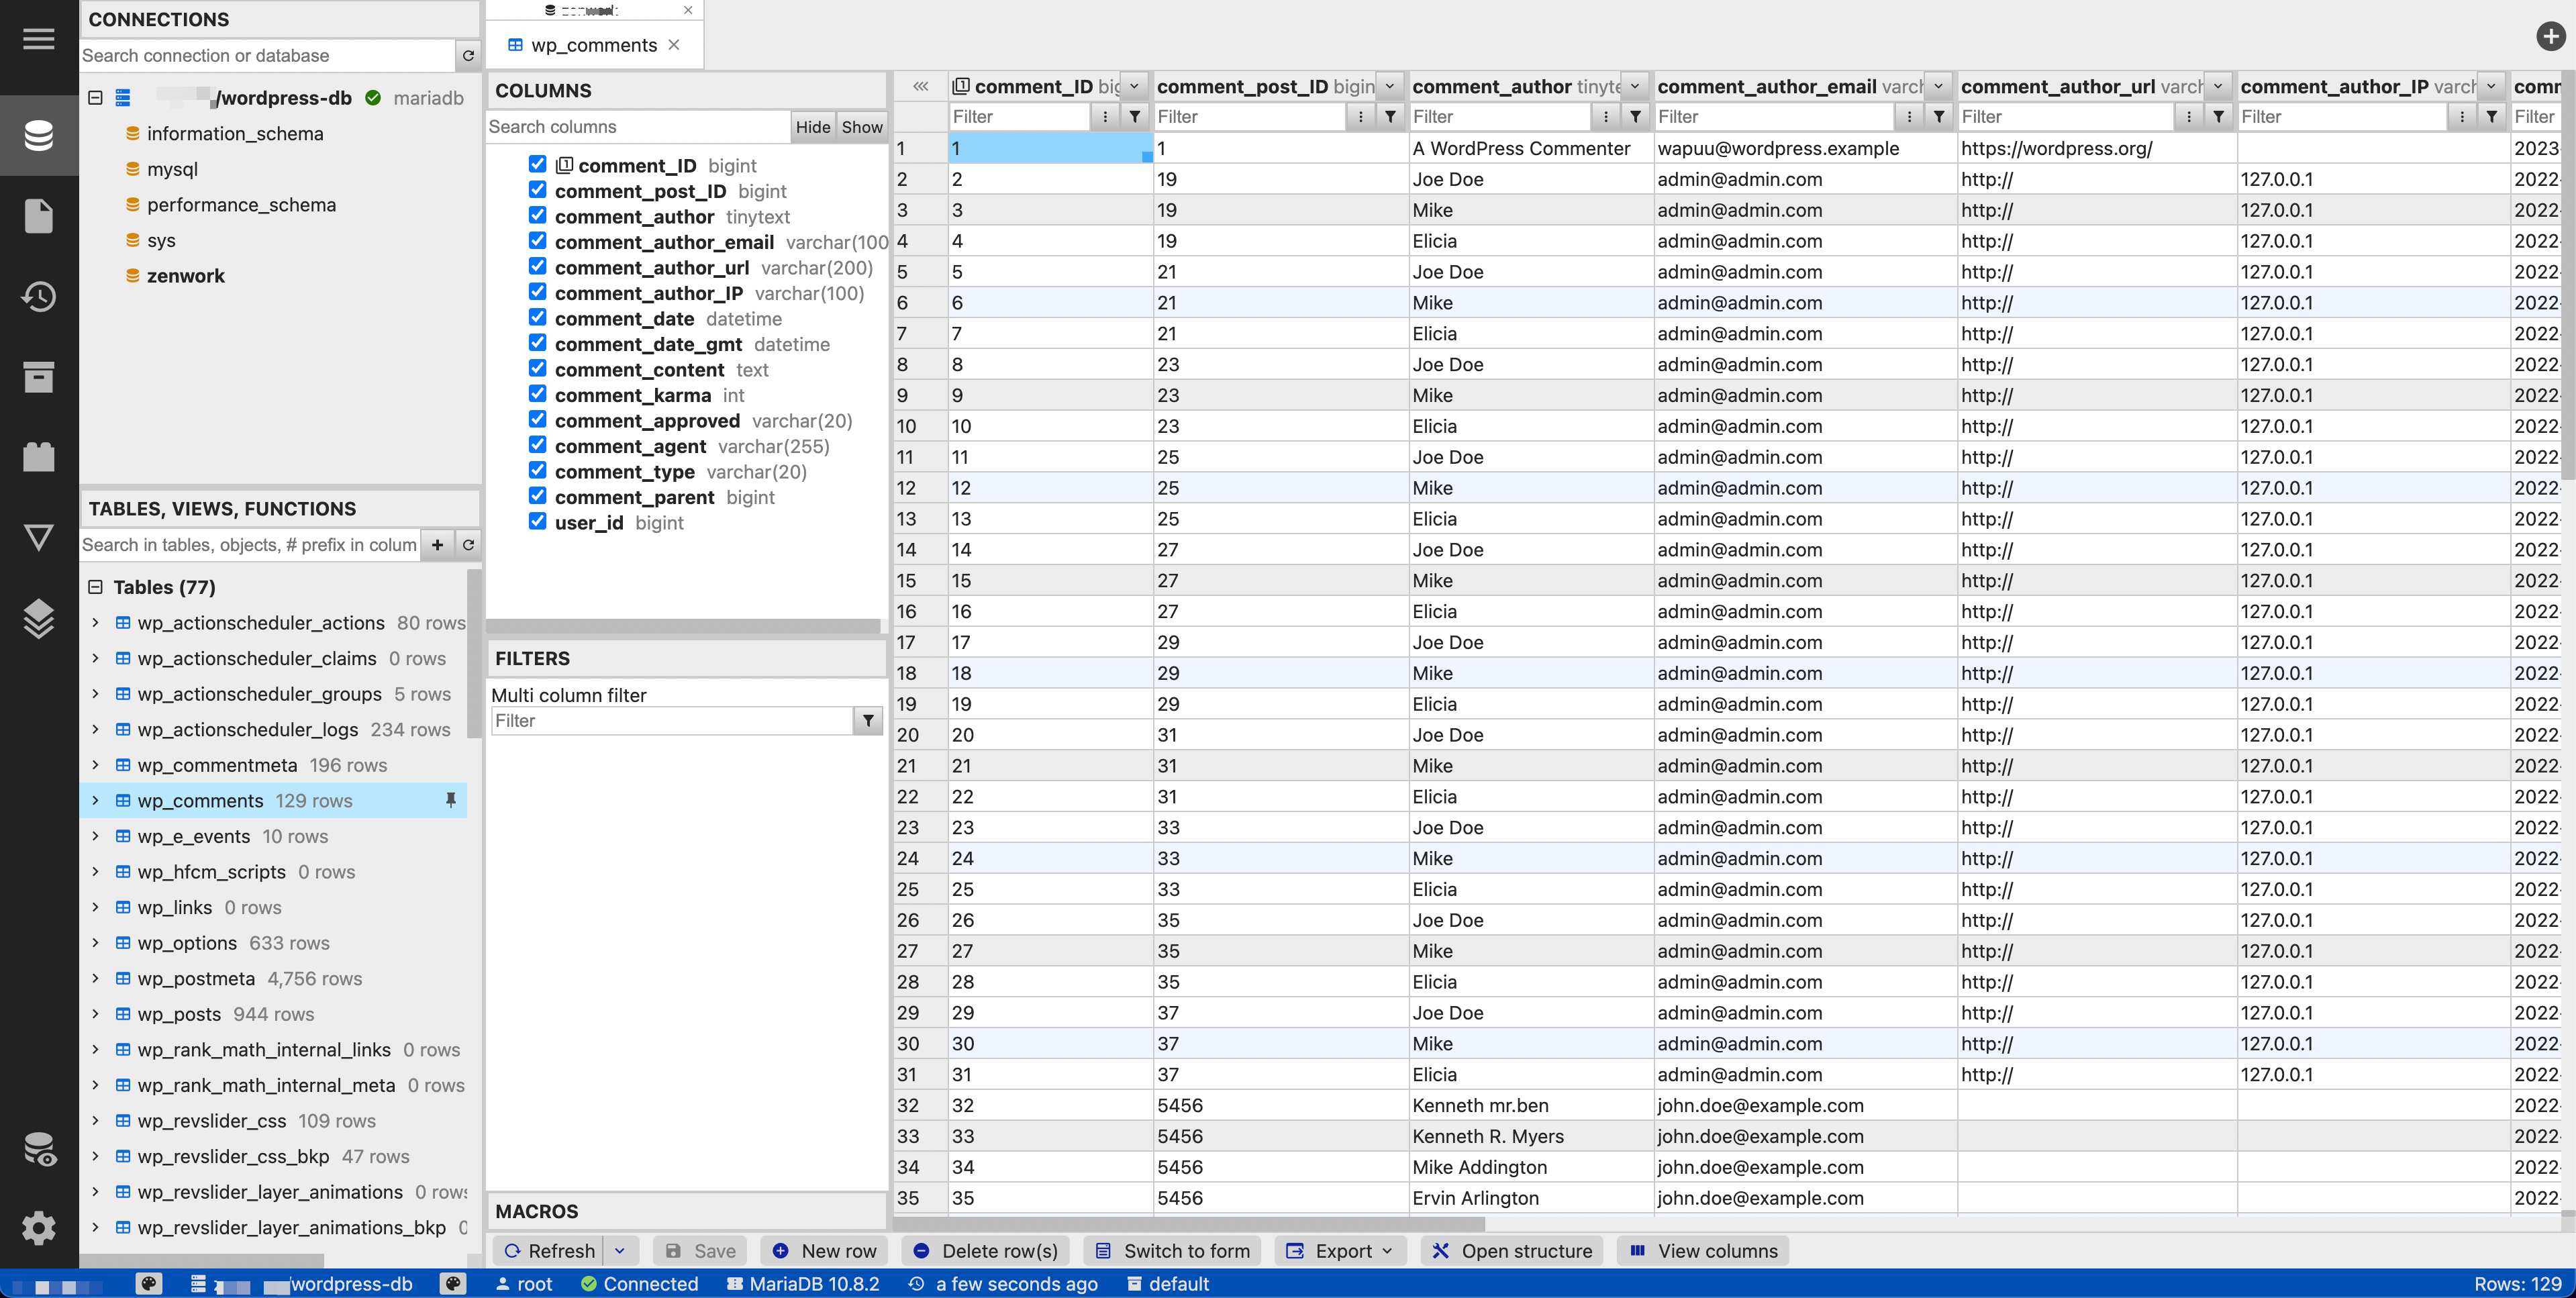Image resolution: width=2576 pixels, height=1298 pixels.
Task: Toggle the comment_content column checkbox
Action: coord(538,368)
